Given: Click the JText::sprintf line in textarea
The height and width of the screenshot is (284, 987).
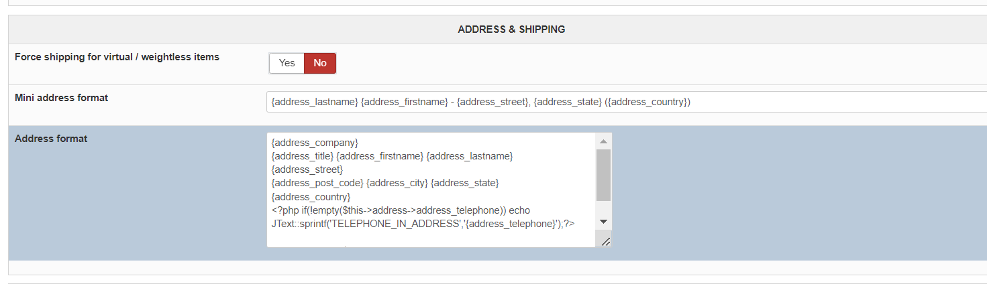Looking at the screenshot, I should 423,224.
